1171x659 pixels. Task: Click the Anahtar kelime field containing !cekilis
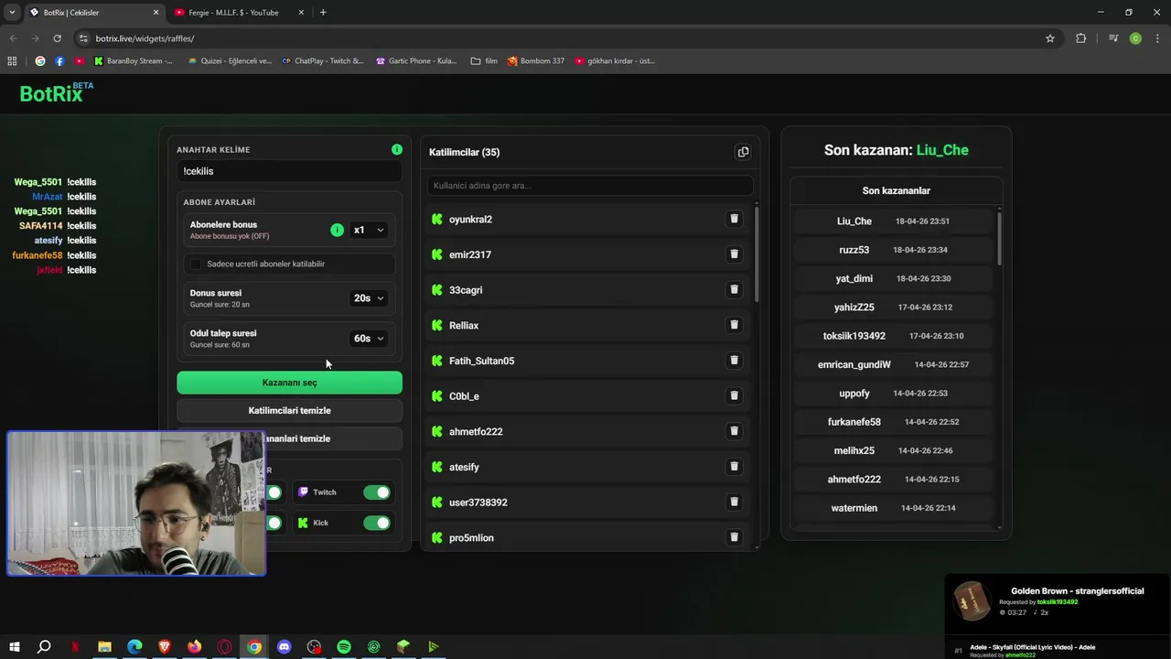click(x=289, y=171)
